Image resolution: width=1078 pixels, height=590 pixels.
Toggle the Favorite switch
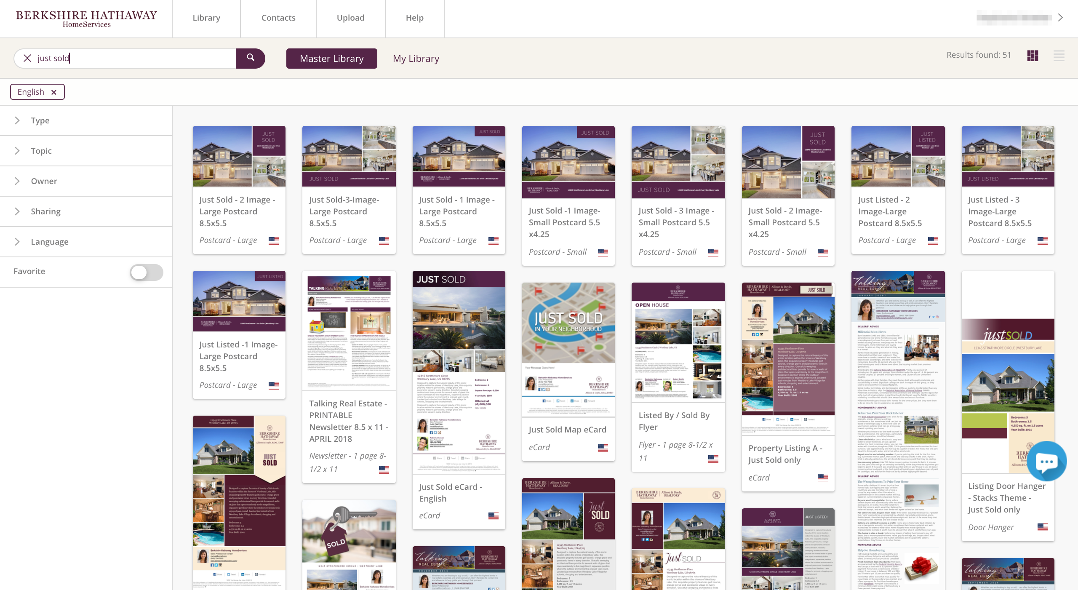(146, 272)
